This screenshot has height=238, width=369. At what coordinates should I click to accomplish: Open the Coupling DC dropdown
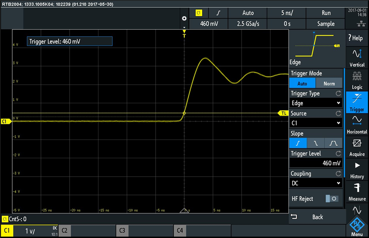click(x=316, y=183)
